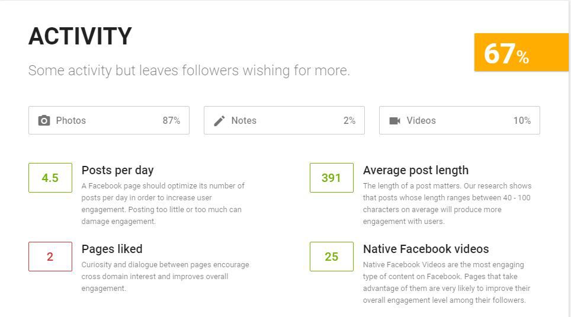Select the Notes 2% box

coord(284,120)
